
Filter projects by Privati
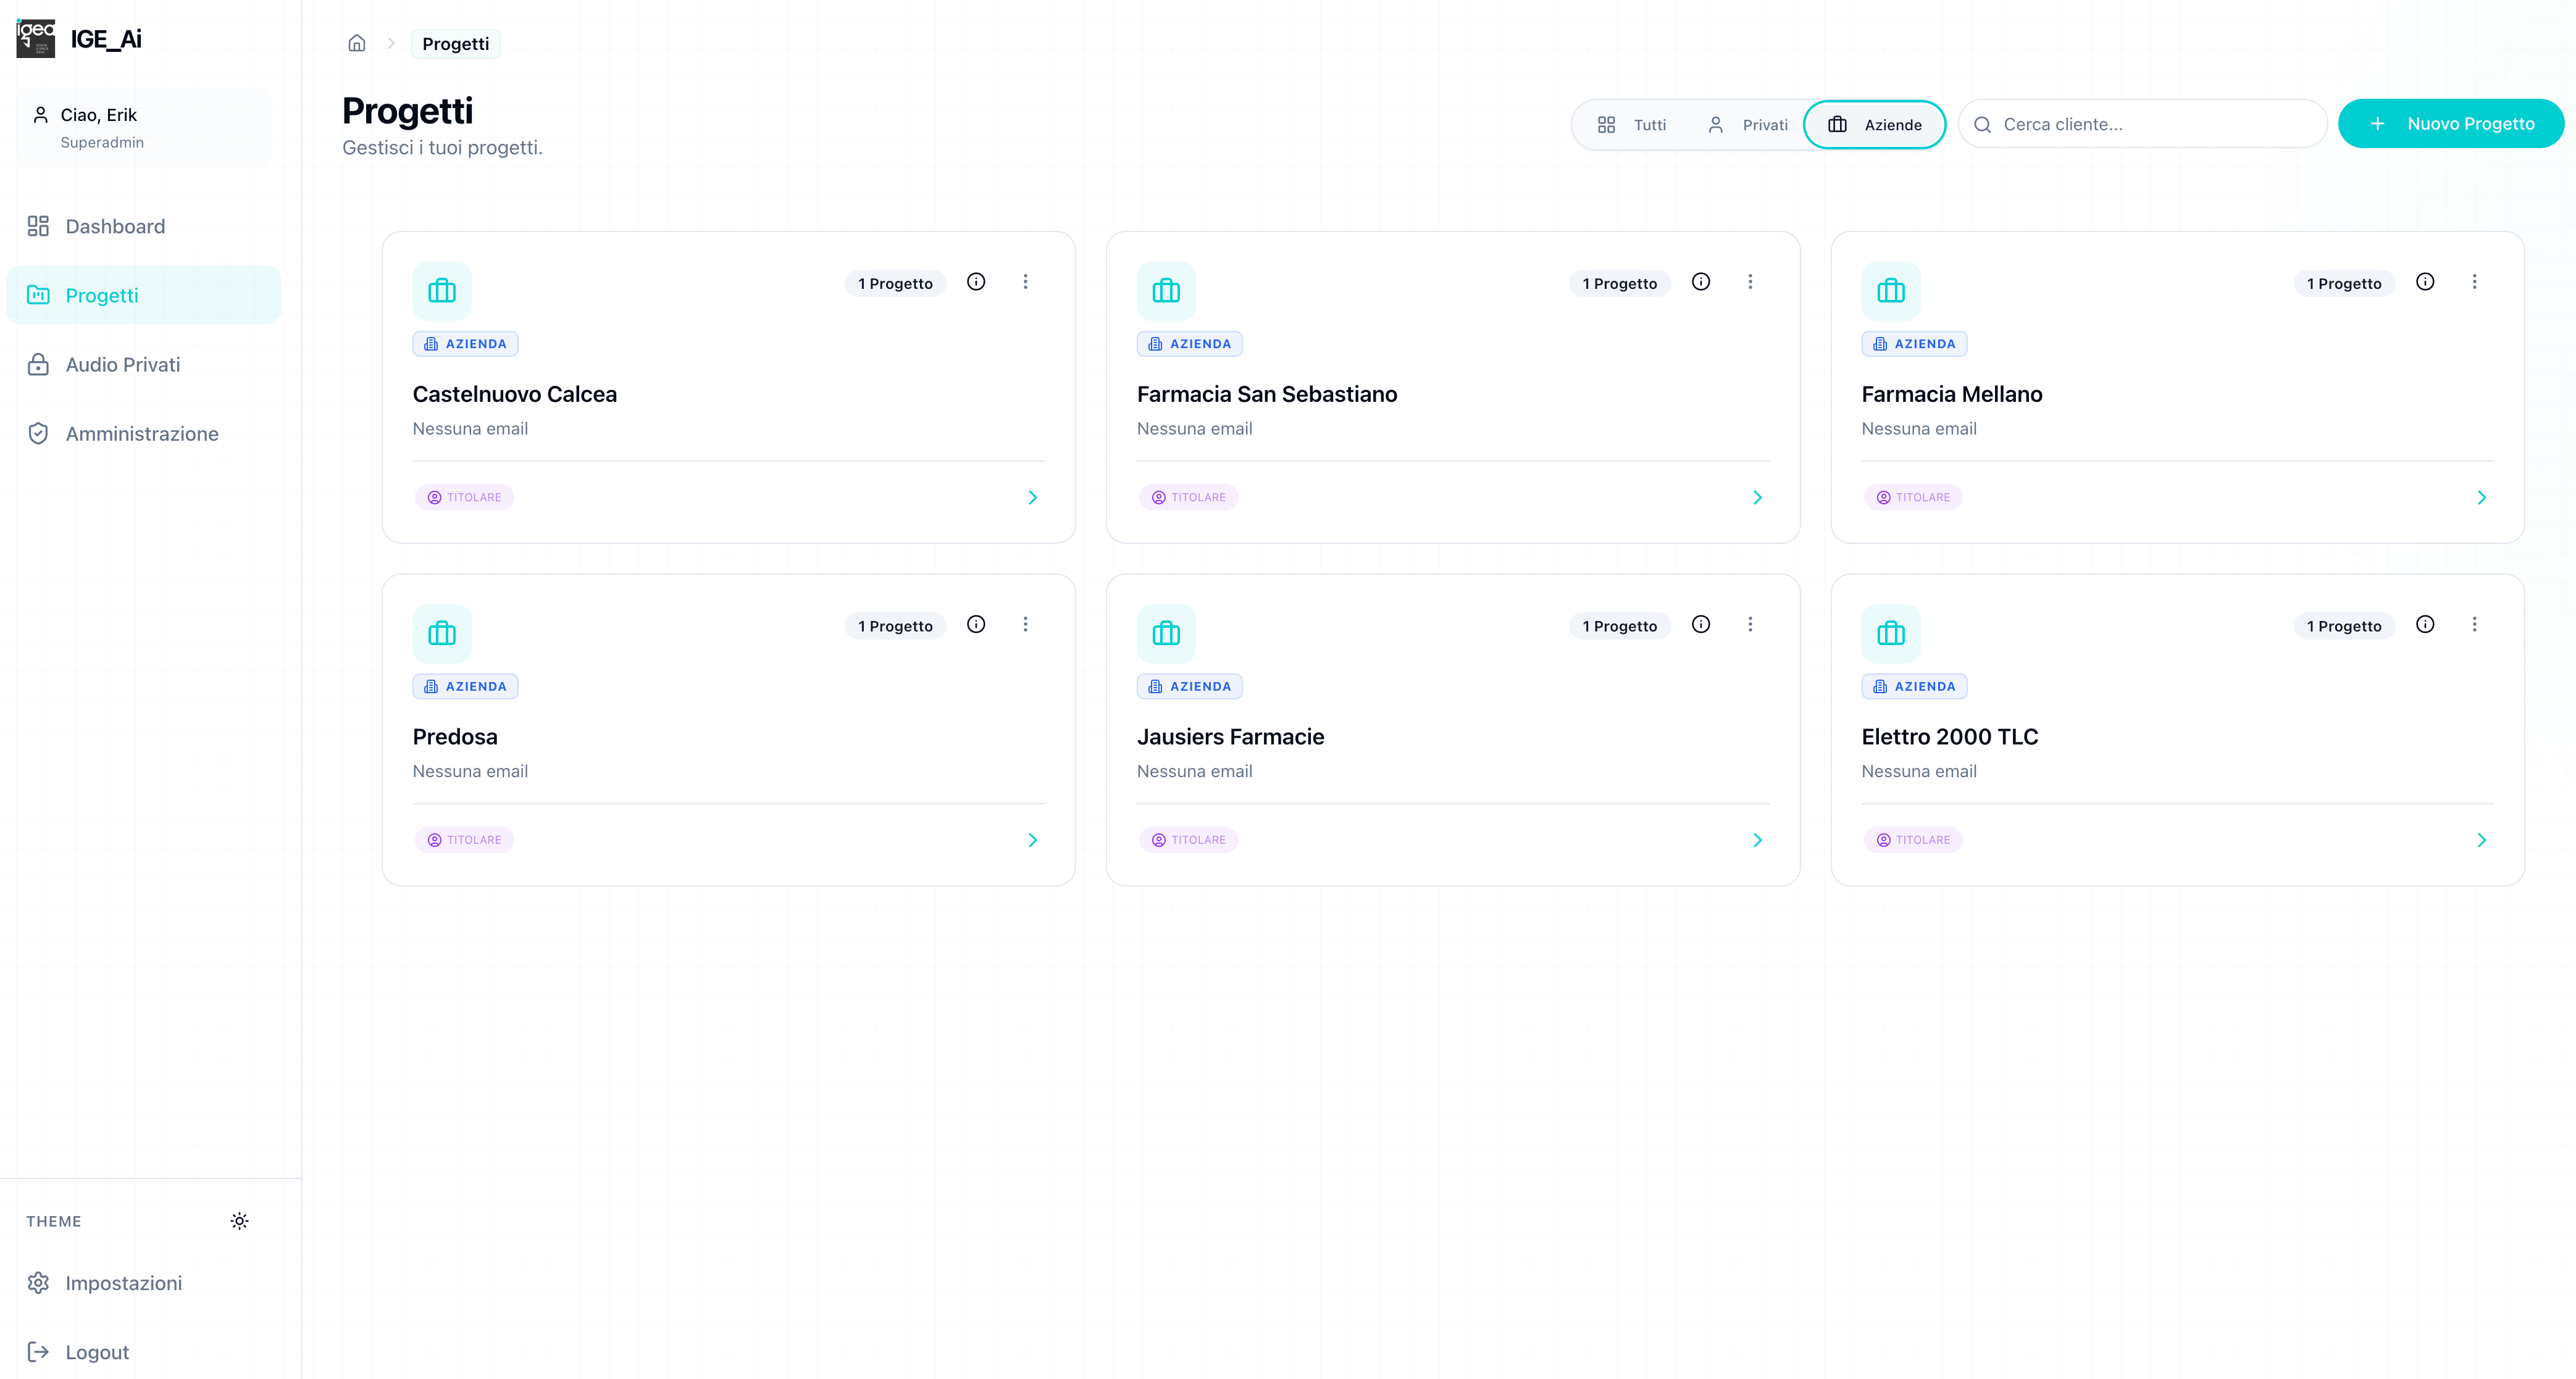(x=1747, y=124)
